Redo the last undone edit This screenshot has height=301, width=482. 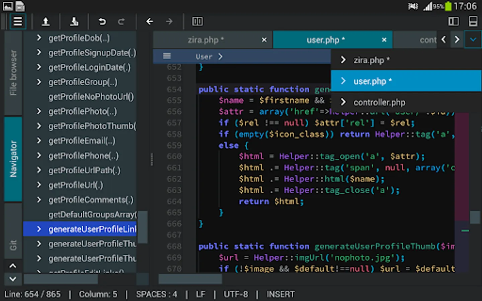pos(121,22)
